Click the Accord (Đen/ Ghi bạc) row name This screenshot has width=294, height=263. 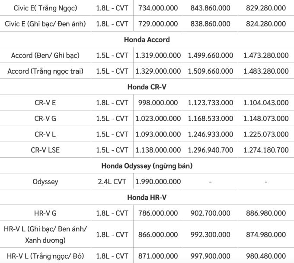[x=45, y=55]
